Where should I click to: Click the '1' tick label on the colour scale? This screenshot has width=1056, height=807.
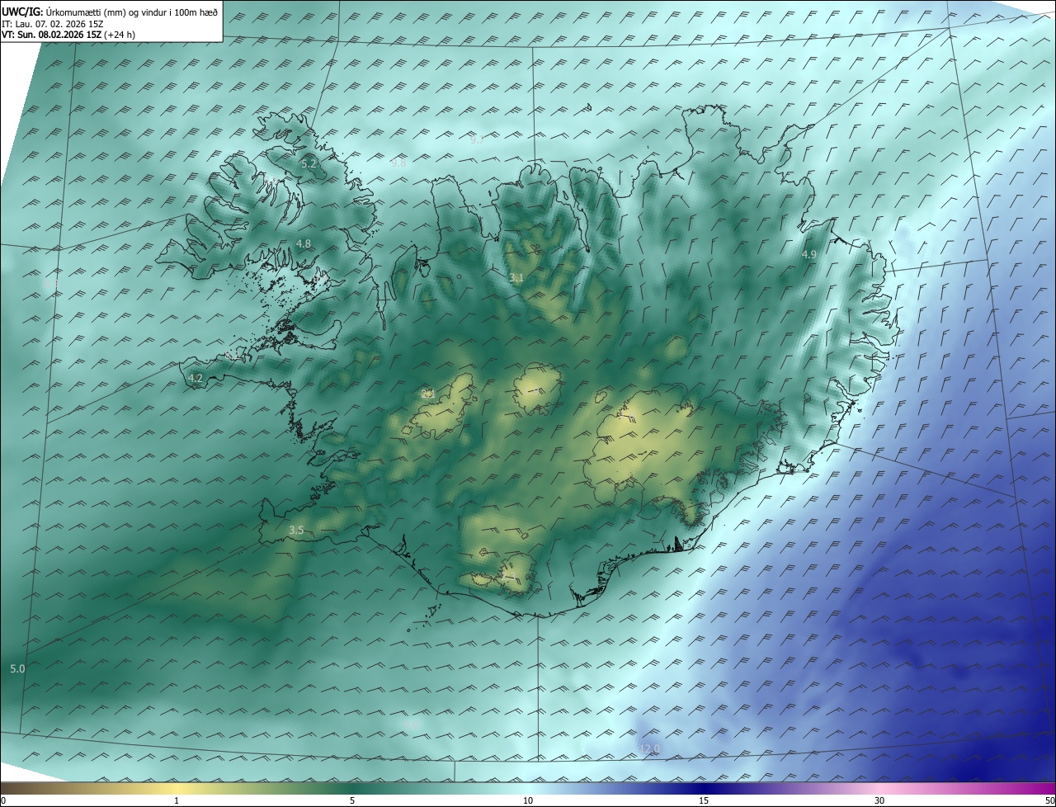pyautogui.click(x=177, y=800)
